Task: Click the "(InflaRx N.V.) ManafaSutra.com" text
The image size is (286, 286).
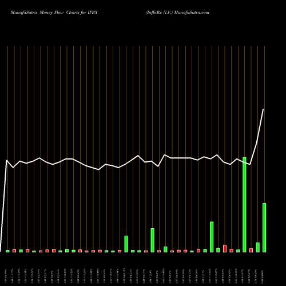Action: 177,13
